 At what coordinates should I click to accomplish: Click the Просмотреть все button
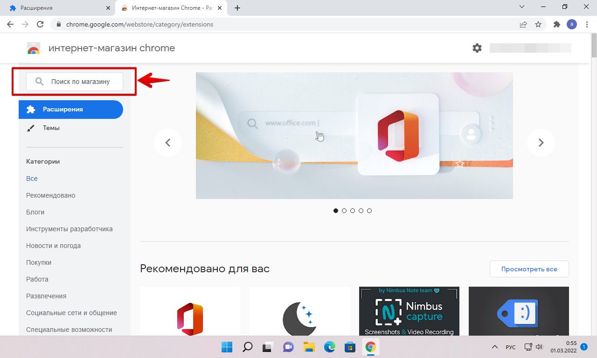tap(529, 269)
